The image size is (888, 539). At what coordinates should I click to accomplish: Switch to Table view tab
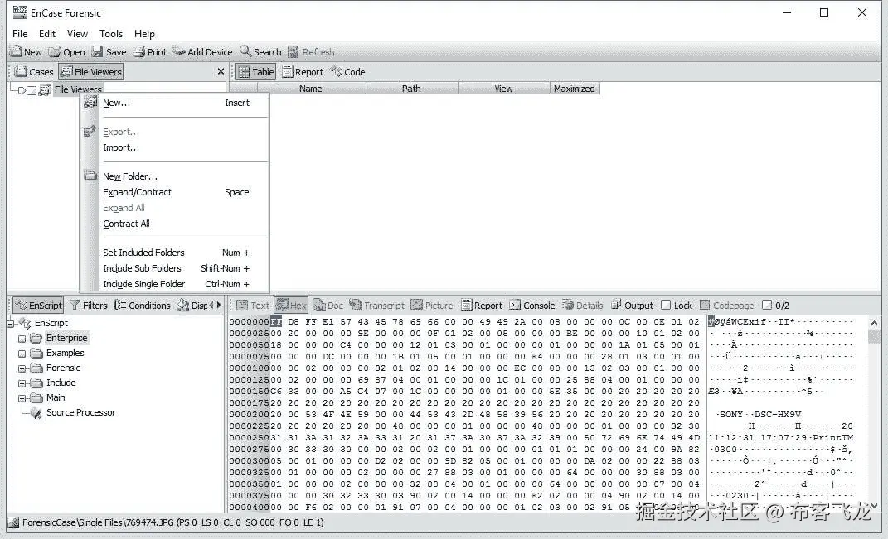[x=256, y=72]
